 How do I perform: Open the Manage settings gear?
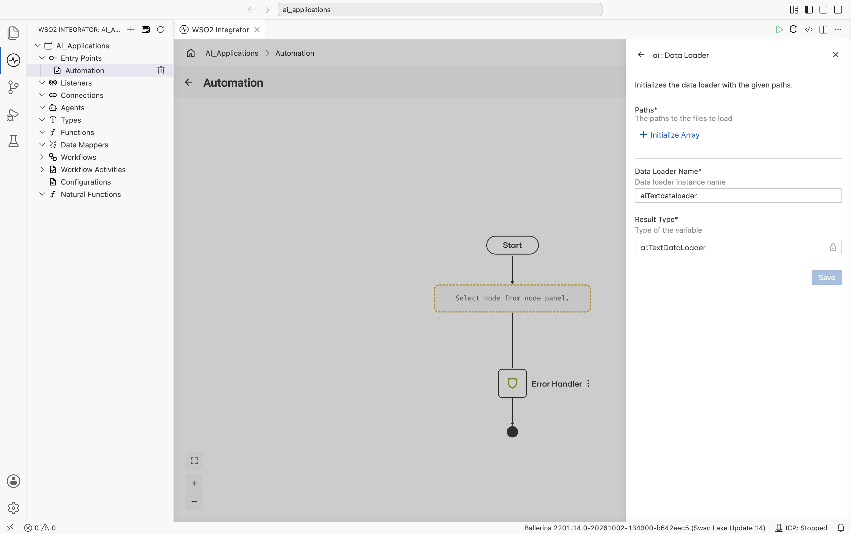[13, 508]
